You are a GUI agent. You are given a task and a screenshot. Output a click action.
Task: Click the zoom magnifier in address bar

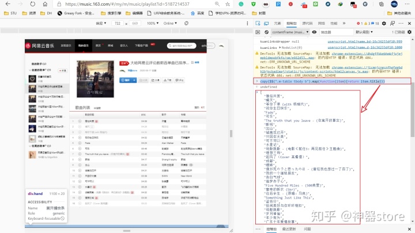(x=217, y=4)
